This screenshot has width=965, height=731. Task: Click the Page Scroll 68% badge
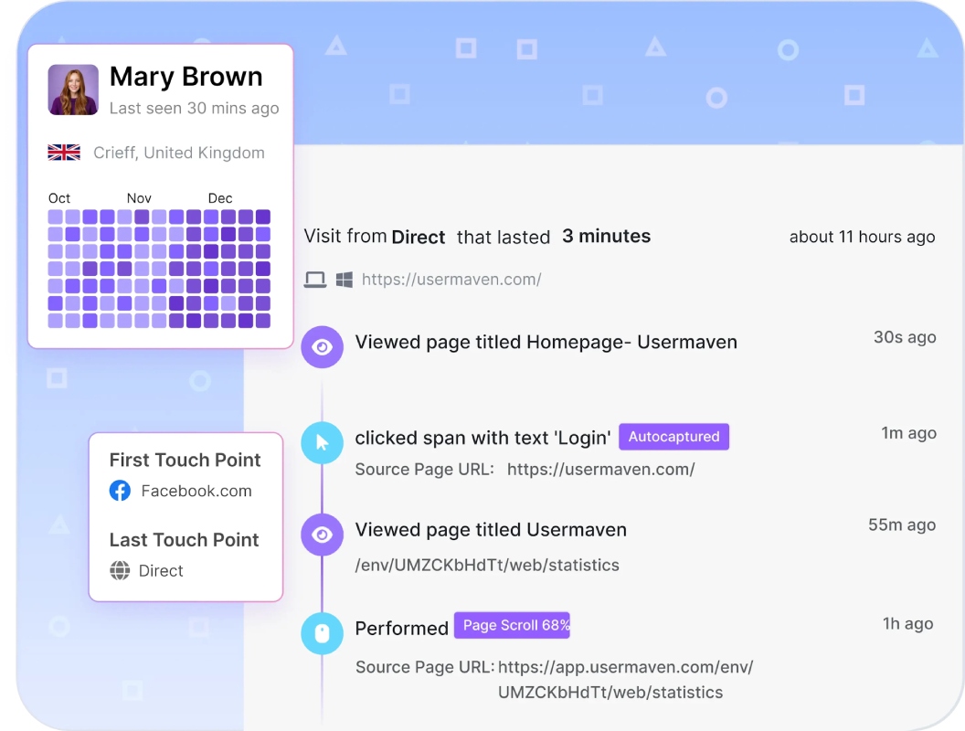pyautogui.click(x=512, y=625)
